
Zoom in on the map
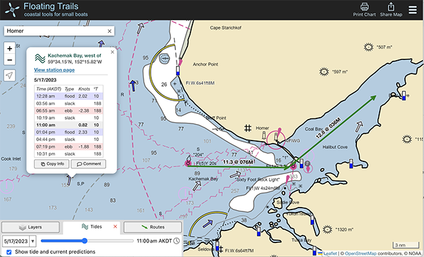point(9,48)
